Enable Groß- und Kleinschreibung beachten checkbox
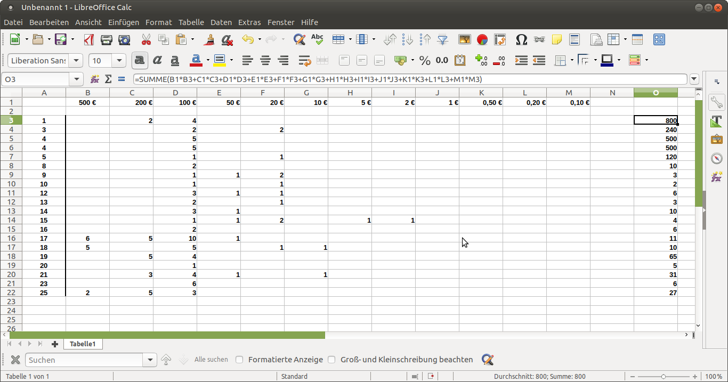This screenshot has height=382, width=728. click(331, 360)
